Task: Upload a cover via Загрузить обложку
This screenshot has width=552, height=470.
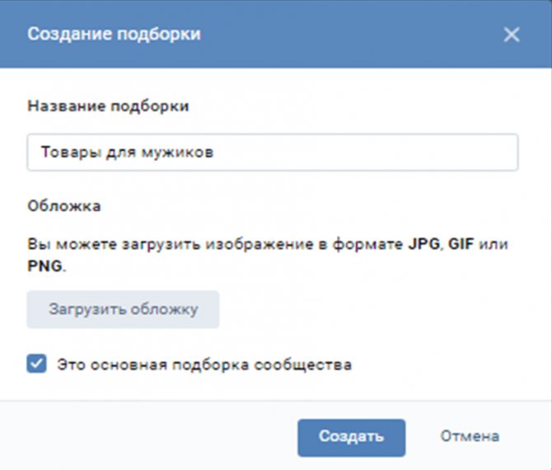Action: click(123, 309)
